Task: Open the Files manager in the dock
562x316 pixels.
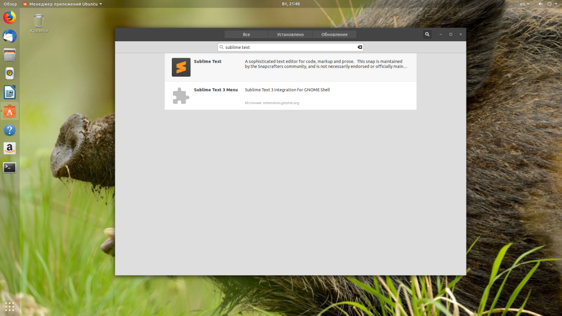Action: (10, 55)
